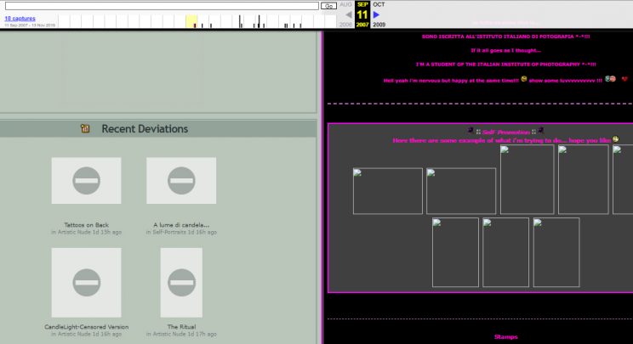Go to the previous capture arrow
The width and height of the screenshot is (633, 344).
click(348, 14)
